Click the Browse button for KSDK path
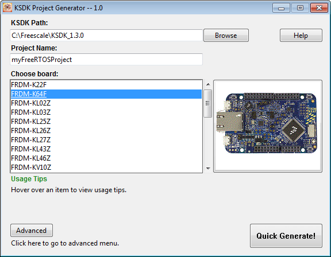Viewport: 331px width, 257px height. tap(226, 36)
